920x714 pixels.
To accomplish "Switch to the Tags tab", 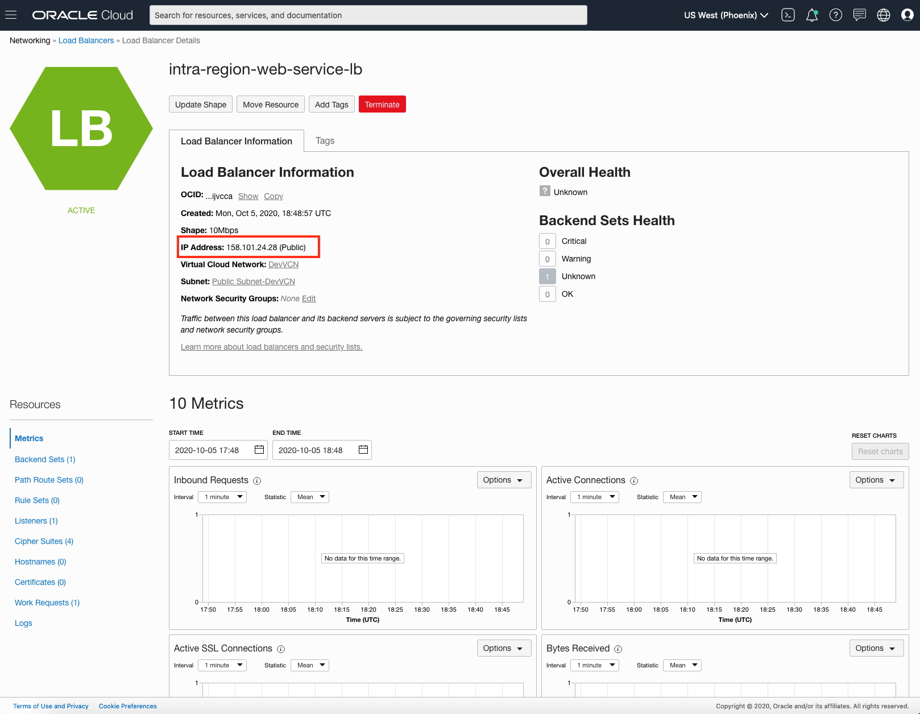I will pos(325,140).
